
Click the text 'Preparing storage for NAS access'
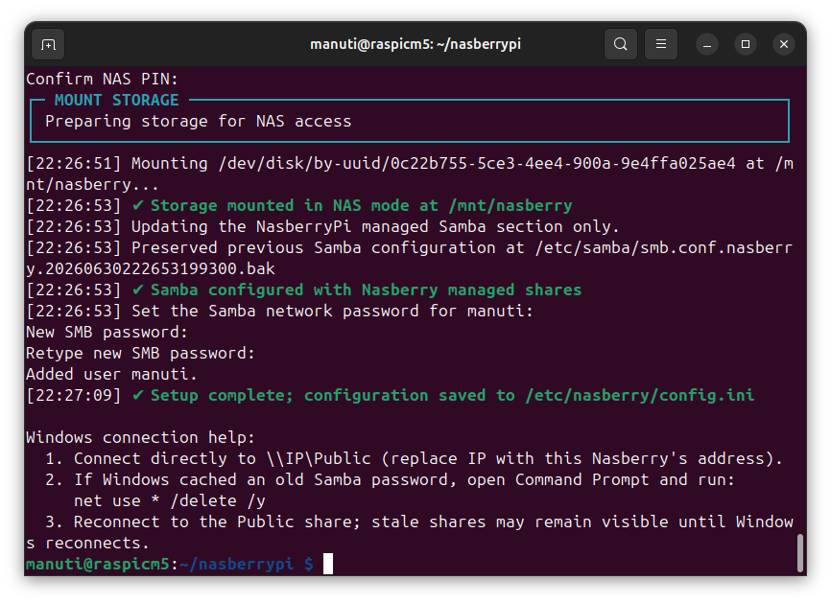point(199,121)
